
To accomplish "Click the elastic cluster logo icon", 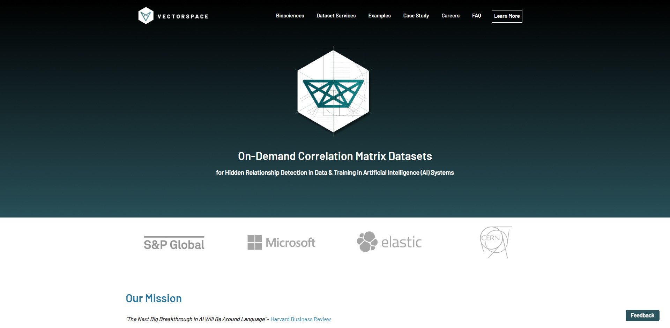I will pyautogui.click(x=367, y=242).
